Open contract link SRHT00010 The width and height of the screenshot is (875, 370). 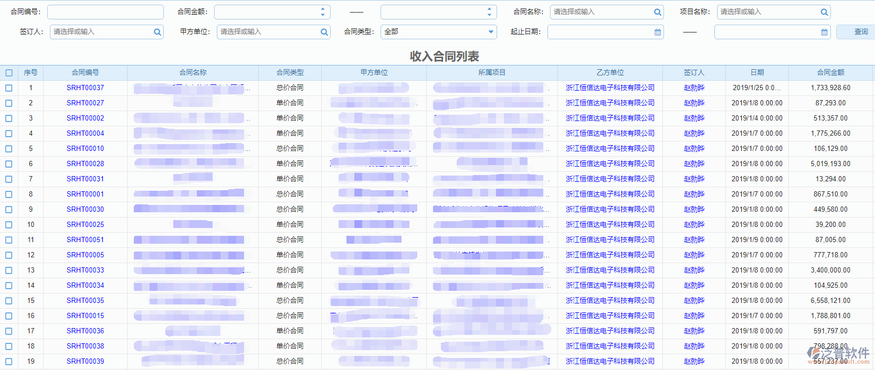tap(85, 149)
